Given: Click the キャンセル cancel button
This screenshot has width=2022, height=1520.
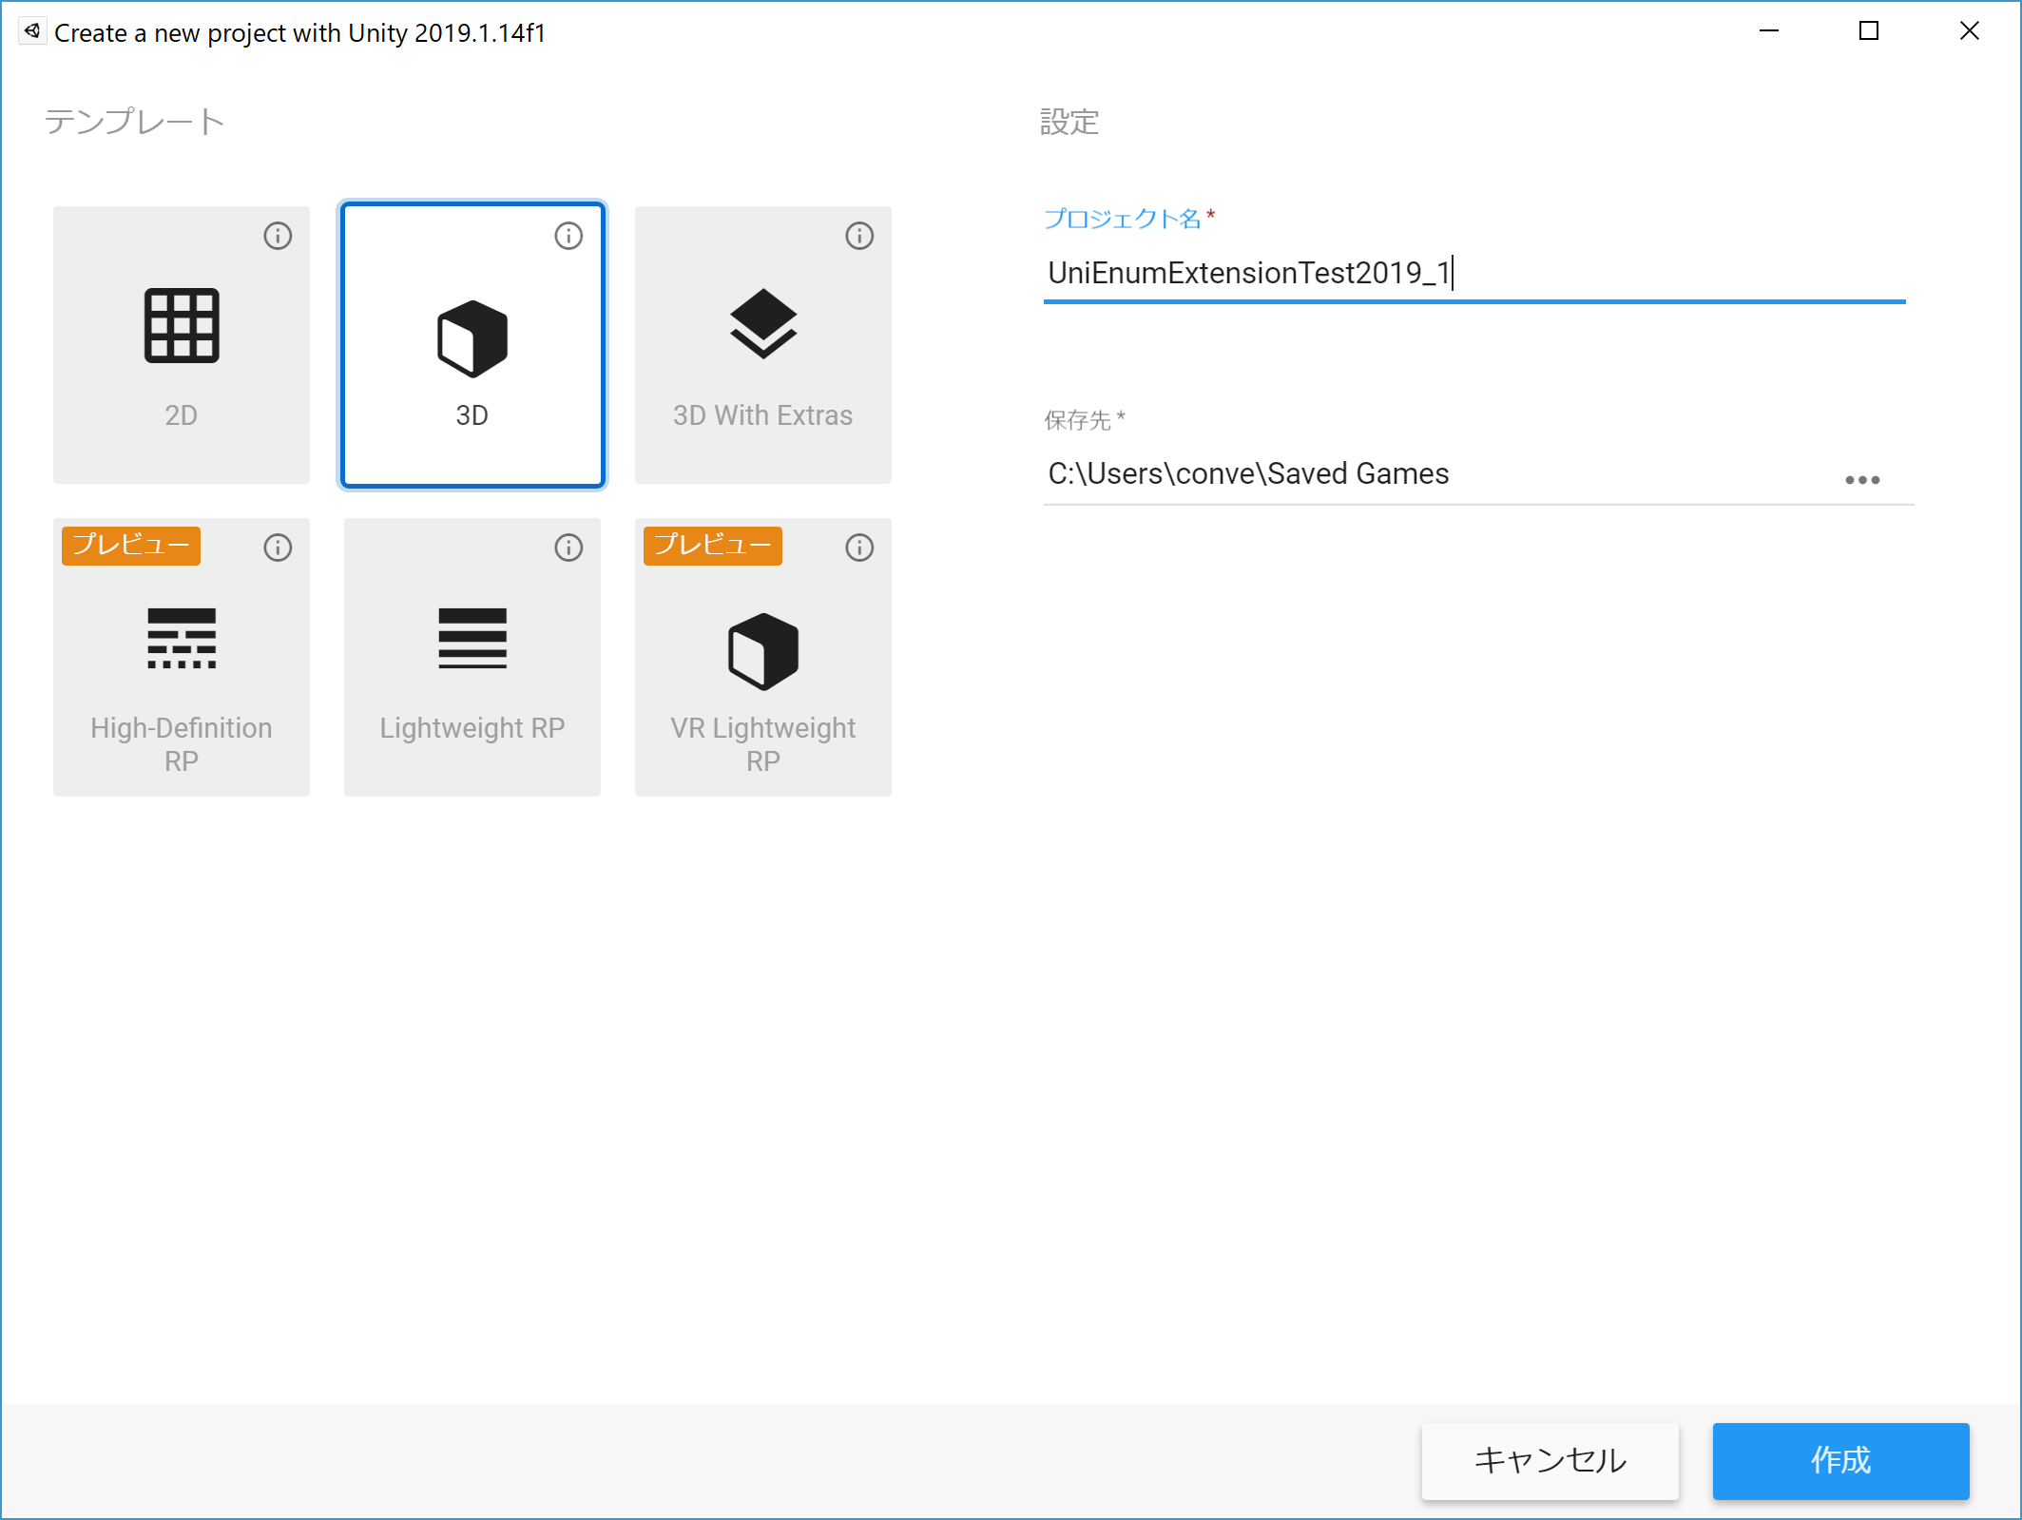Looking at the screenshot, I should [1550, 1460].
